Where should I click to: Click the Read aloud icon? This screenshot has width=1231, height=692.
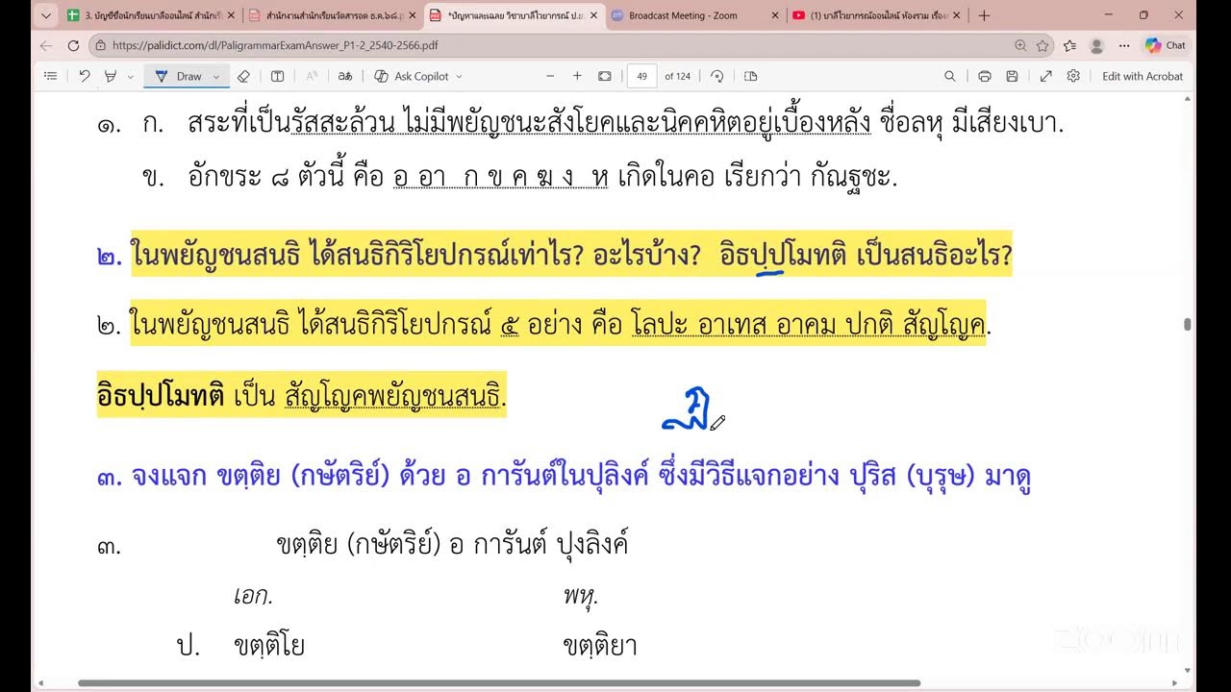coord(312,76)
